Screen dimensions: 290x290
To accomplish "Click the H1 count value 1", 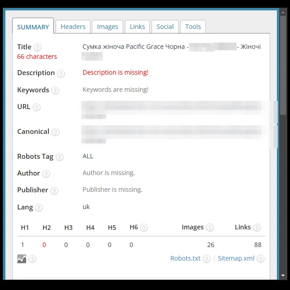I will point(23,245).
